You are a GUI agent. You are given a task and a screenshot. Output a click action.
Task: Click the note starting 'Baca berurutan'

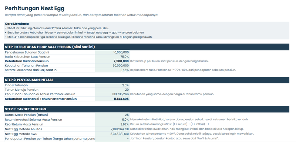click(75, 32)
